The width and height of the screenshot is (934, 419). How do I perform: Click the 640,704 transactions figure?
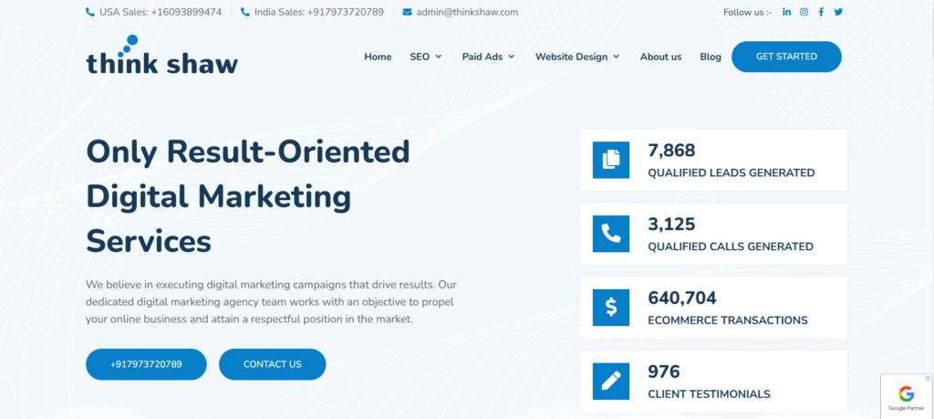pyautogui.click(x=682, y=298)
